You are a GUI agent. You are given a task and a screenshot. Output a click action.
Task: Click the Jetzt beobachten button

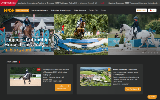click(x=63, y=87)
